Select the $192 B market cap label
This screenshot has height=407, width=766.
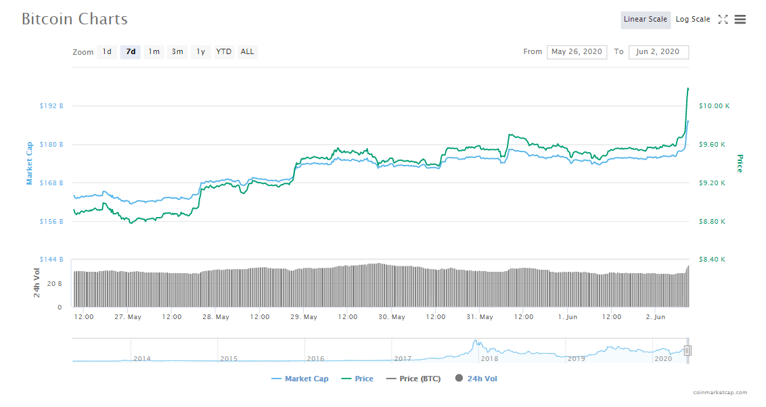click(x=51, y=106)
